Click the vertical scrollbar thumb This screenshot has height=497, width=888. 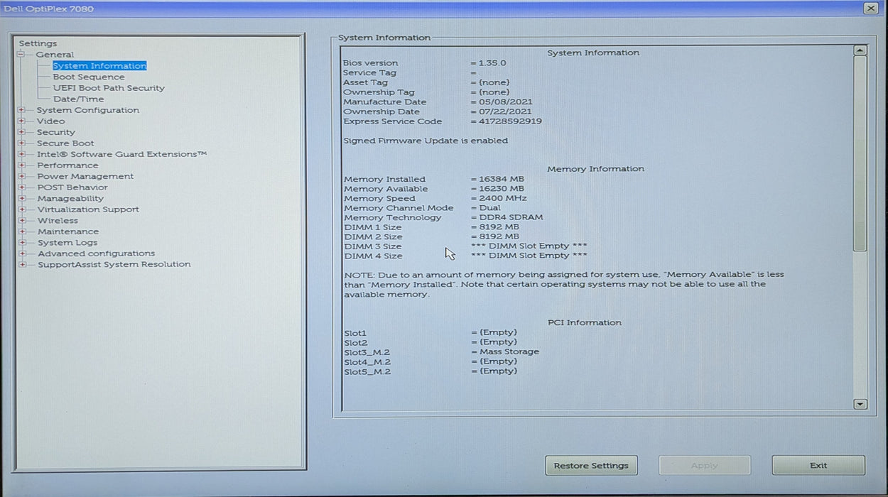tap(860, 153)
